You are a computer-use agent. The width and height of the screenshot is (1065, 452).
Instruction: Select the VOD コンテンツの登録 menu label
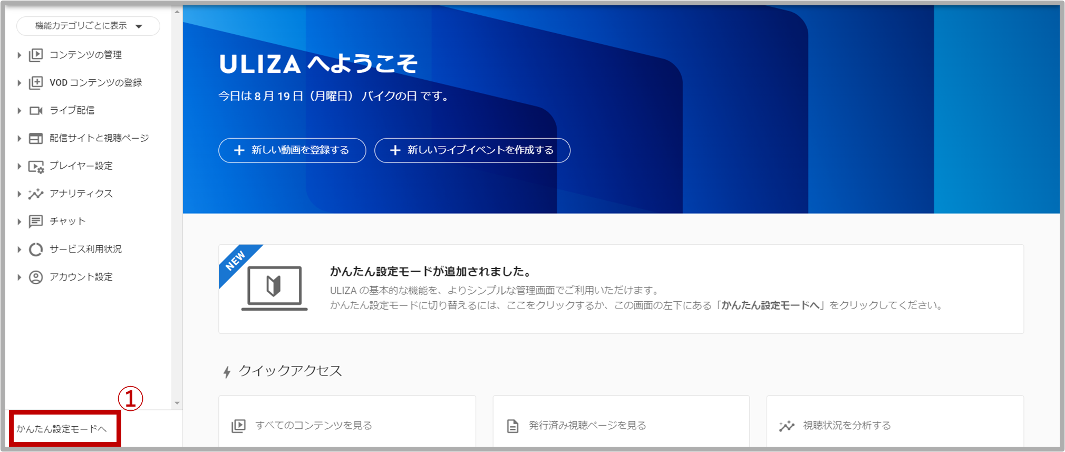pyautogui.click(x=95, y=83)
